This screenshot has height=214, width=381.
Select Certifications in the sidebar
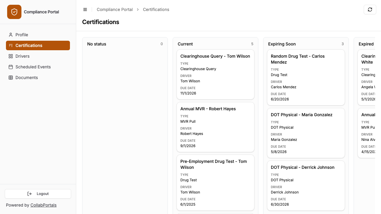click(38, 45)
